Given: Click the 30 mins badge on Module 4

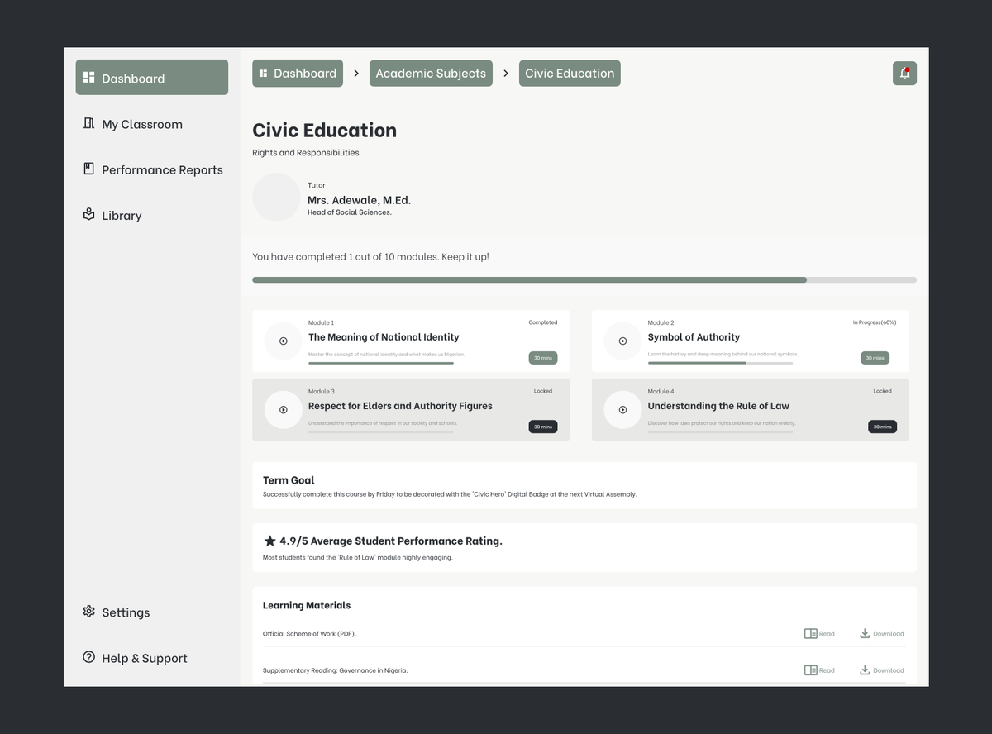Looking at the screenshot, I should 882,427.
